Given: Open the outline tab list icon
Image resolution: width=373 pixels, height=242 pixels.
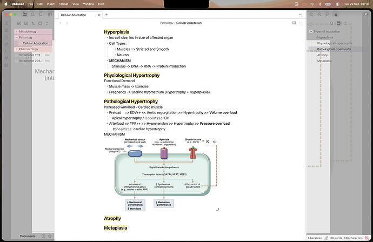Looking at the screenshot, I should click(335, 14).
